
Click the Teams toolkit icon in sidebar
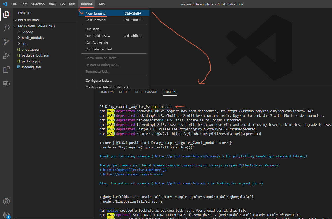coord(6,83)
